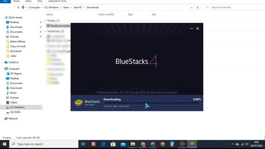Select the BlueStacksInstaller file
The width and height of the screenshot is (265, 149).
point(58,26)
